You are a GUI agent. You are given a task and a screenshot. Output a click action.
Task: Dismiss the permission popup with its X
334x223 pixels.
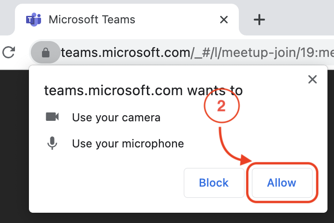pyautogui.click(x=313, y=79)
